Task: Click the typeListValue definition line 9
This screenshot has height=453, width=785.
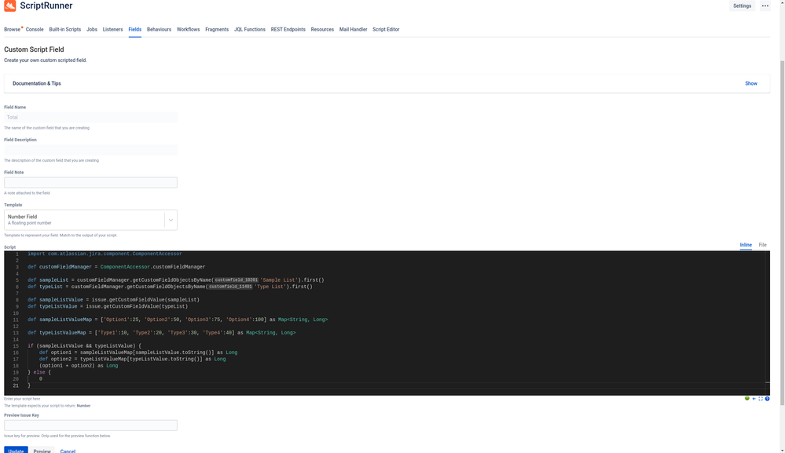Action: click(x=108, y=306)
